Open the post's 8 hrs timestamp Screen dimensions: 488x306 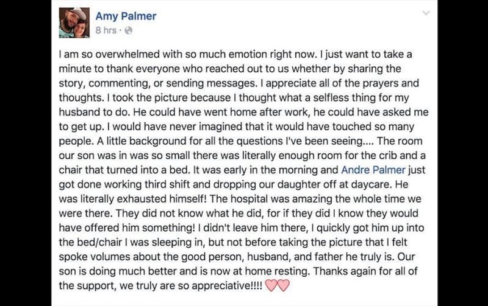pyautogui.click(x=106, y=30)
